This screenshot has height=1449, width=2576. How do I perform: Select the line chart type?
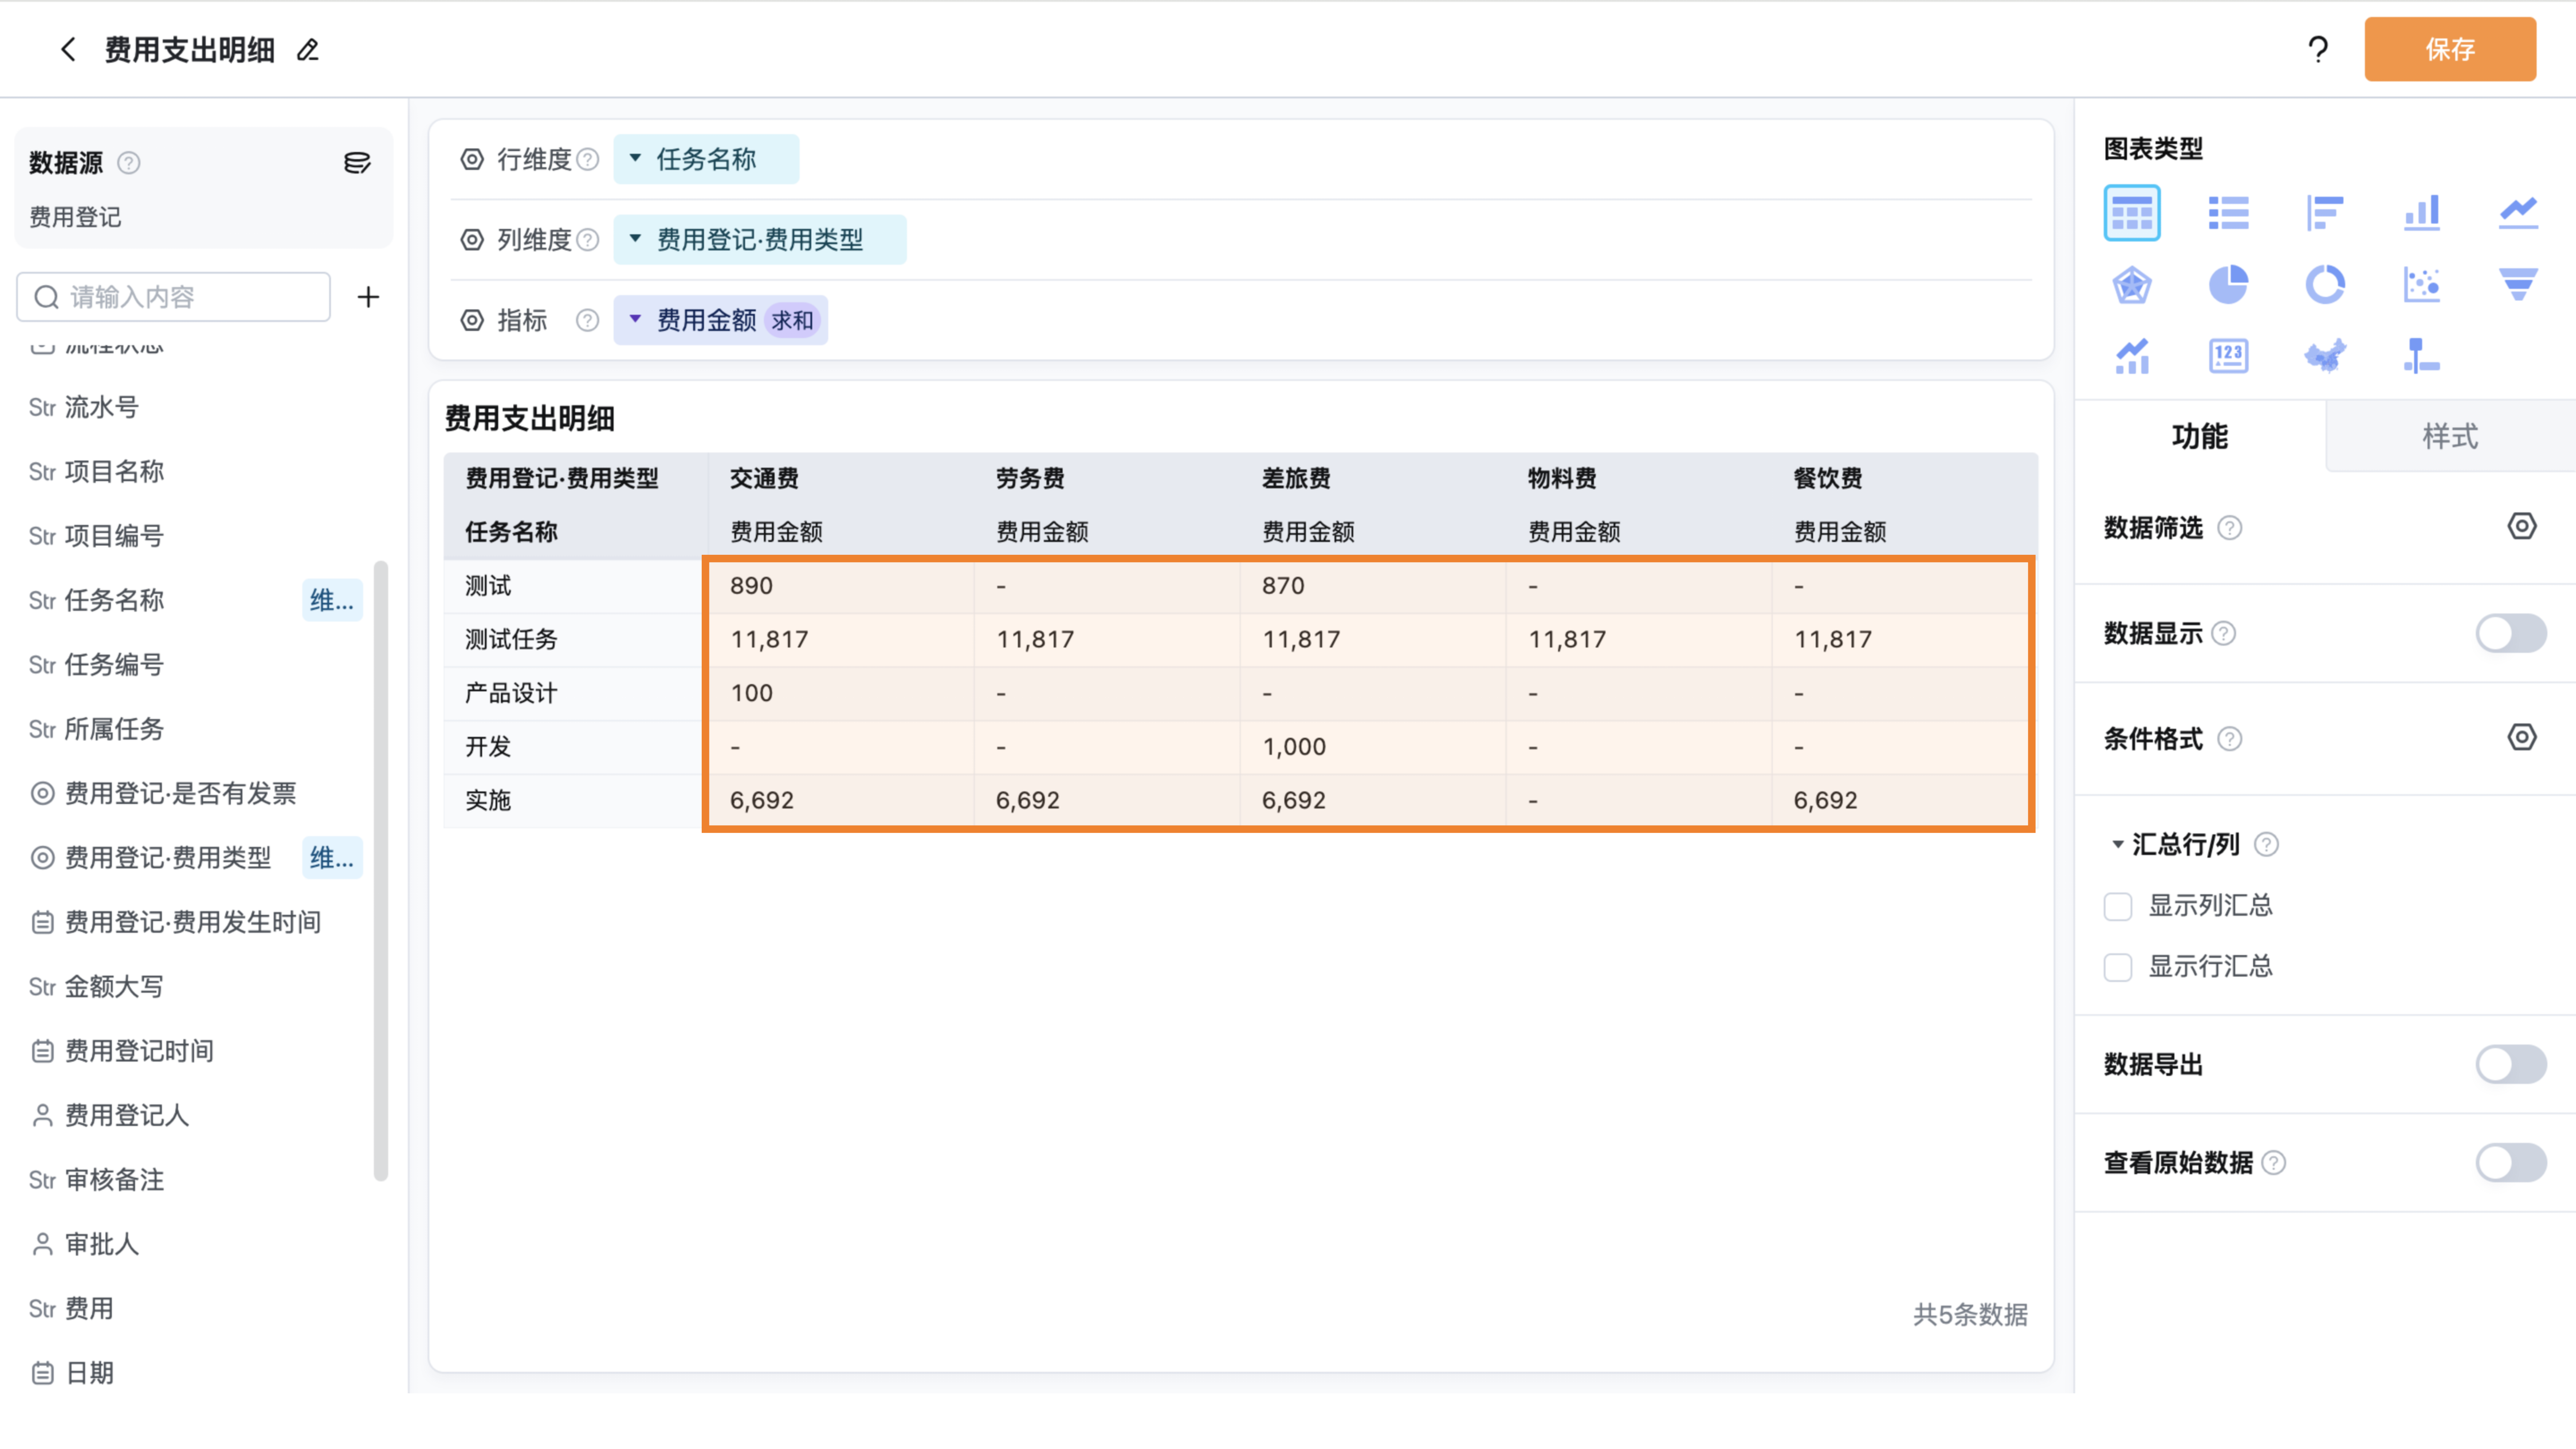coord(2518,213)
